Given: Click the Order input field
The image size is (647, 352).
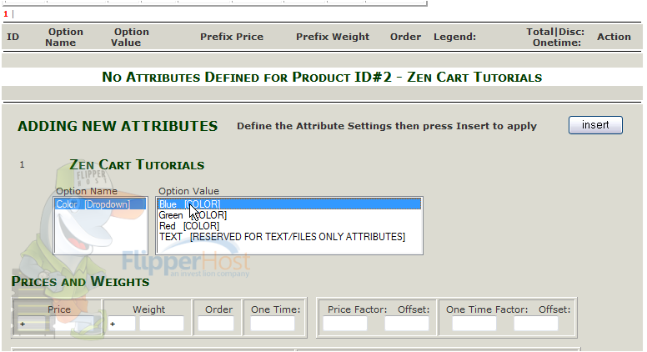Looking at the screenshot, I should (x=216, y=324).
